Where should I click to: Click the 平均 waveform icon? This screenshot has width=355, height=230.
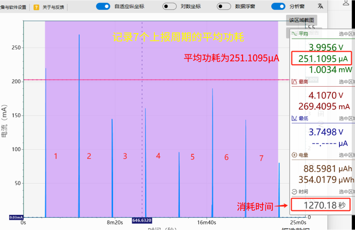[294, 34]
